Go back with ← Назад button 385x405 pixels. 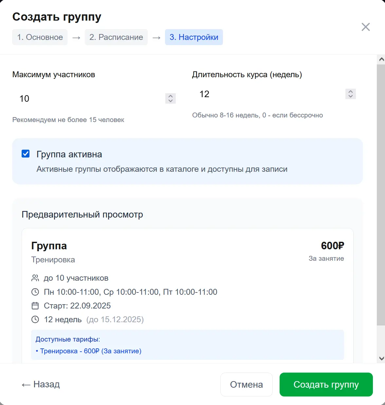[x=41, y=384]
